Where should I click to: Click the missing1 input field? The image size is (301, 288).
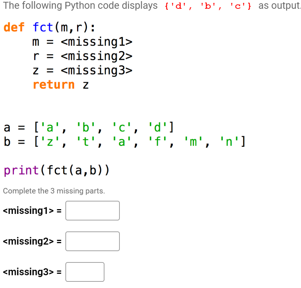coord(92,211)
